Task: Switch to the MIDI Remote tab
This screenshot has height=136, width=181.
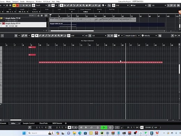Action: pos(57,123)
